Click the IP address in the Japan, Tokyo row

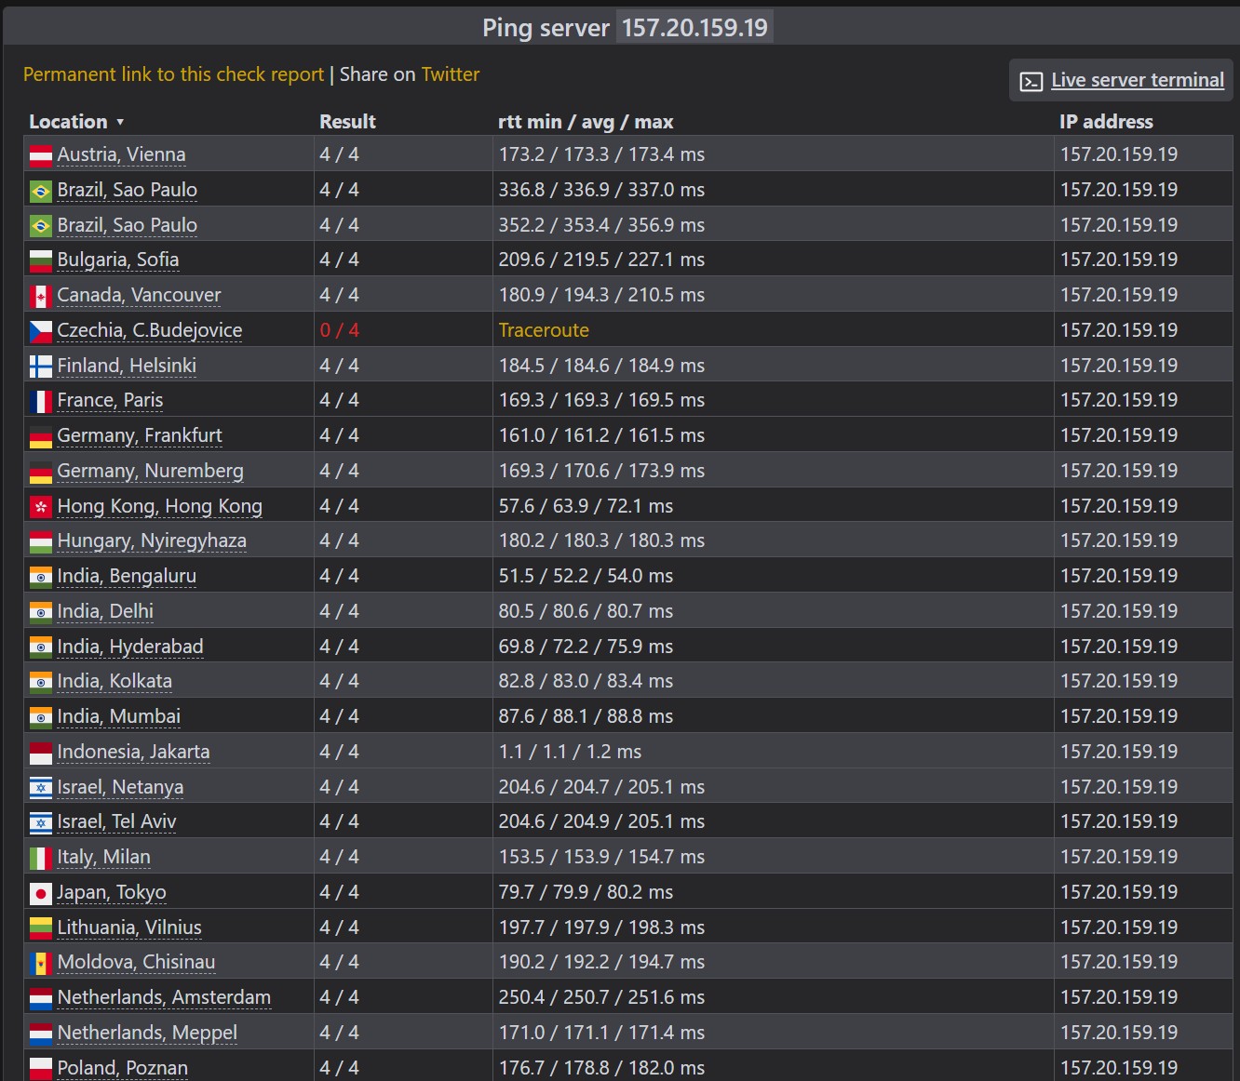point(1119,892)
